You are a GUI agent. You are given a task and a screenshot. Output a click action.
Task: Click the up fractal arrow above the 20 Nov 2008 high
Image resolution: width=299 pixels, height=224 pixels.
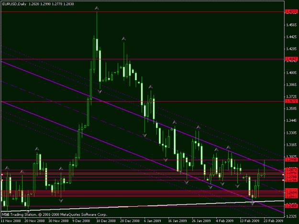point(37,149)
